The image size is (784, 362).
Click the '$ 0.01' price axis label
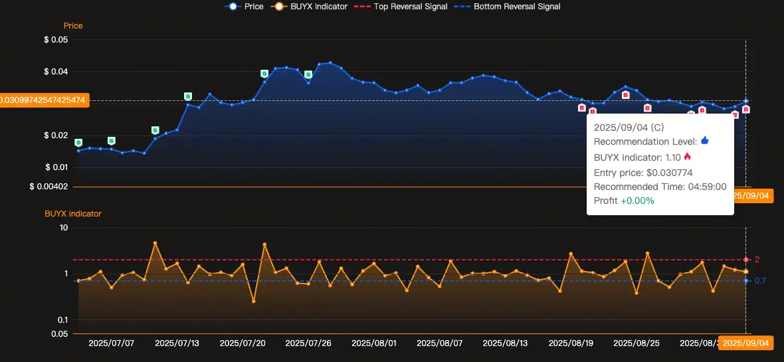tap(56, 167)
